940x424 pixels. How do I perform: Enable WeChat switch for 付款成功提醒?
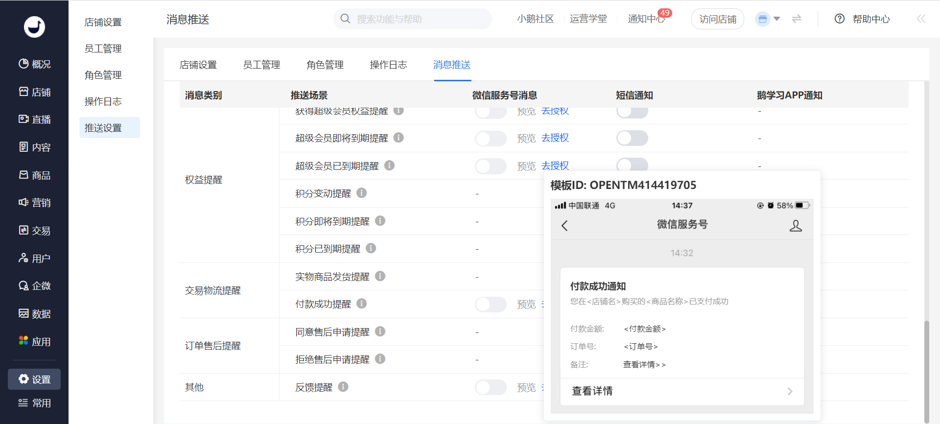491,304
